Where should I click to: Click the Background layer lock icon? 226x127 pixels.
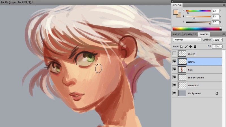(x=217, y=93)
